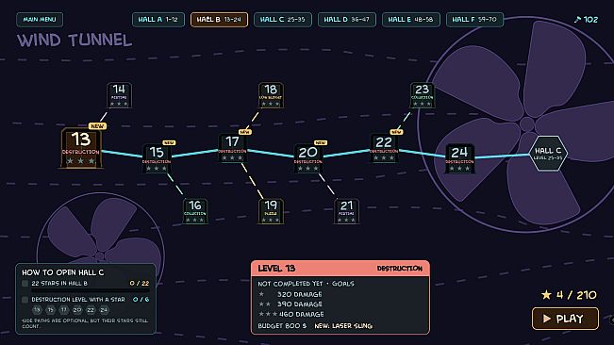Click NEW badge on level 22
The image size is (614, 345).
(x=396, y=132)
